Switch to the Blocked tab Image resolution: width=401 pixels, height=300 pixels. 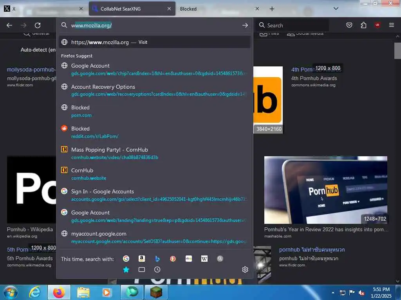(219, 9)
